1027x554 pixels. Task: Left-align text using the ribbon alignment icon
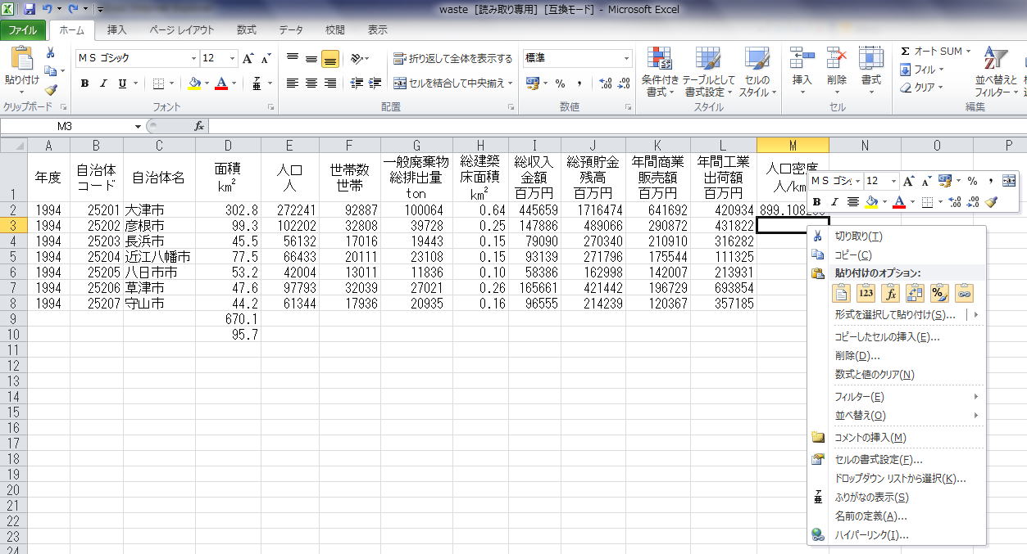click(x=293, y=83)
